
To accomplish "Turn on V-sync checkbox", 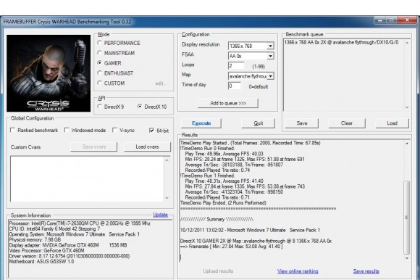I will (x=114, y=131).
